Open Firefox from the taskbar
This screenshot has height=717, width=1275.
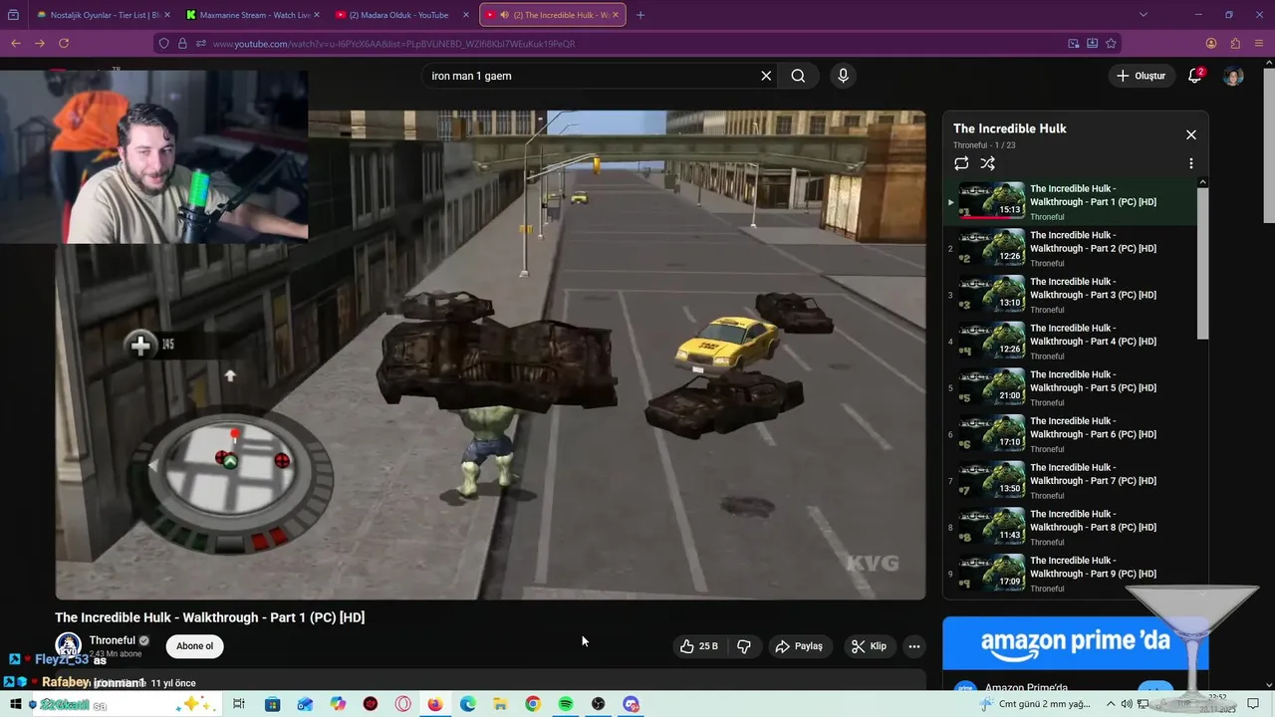point(435,704)
